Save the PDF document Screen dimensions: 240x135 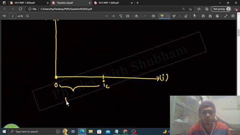(210, 16)
